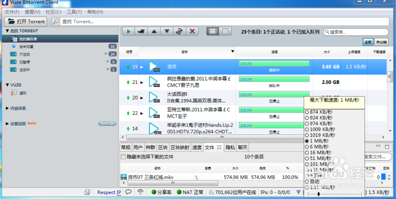Collapse the 我的 TORRENT section

[x=7, y=31]
